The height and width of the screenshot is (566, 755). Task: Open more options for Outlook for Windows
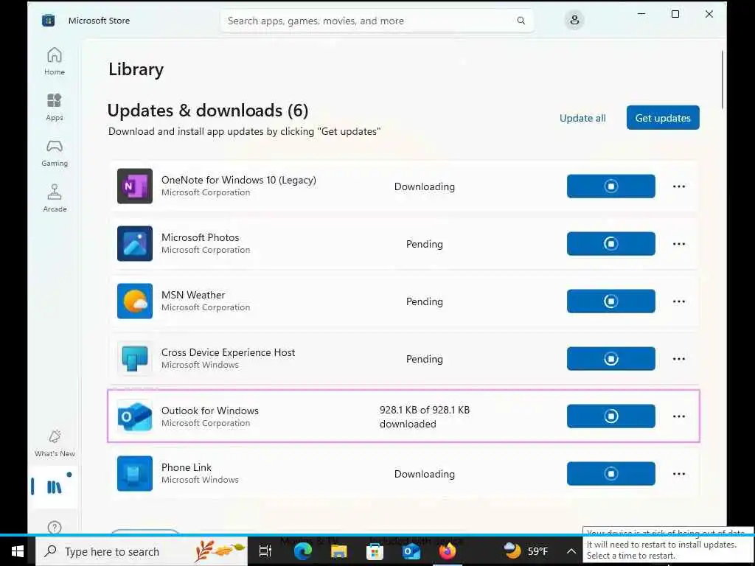(x=679, y=416)
